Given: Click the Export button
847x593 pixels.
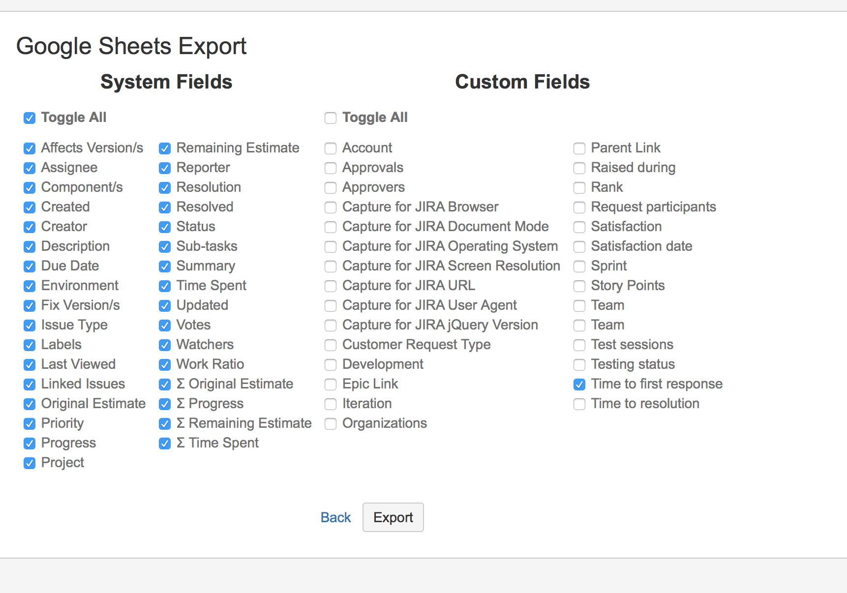Looking at the screenshot, I should [393, 517].
